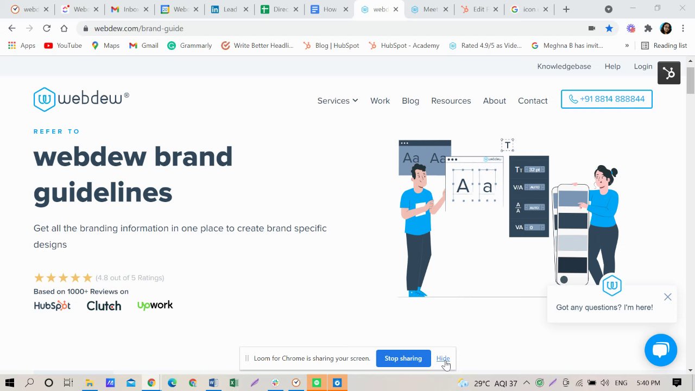The width and height of the screenshot is (695, 391).
Task: Open Windows taskbar search
Action: click(x=29, y=383)
